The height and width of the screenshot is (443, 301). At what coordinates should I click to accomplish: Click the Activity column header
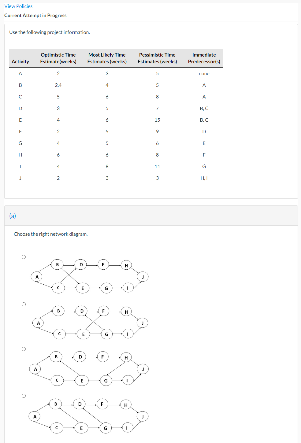(x=20, y=61)
